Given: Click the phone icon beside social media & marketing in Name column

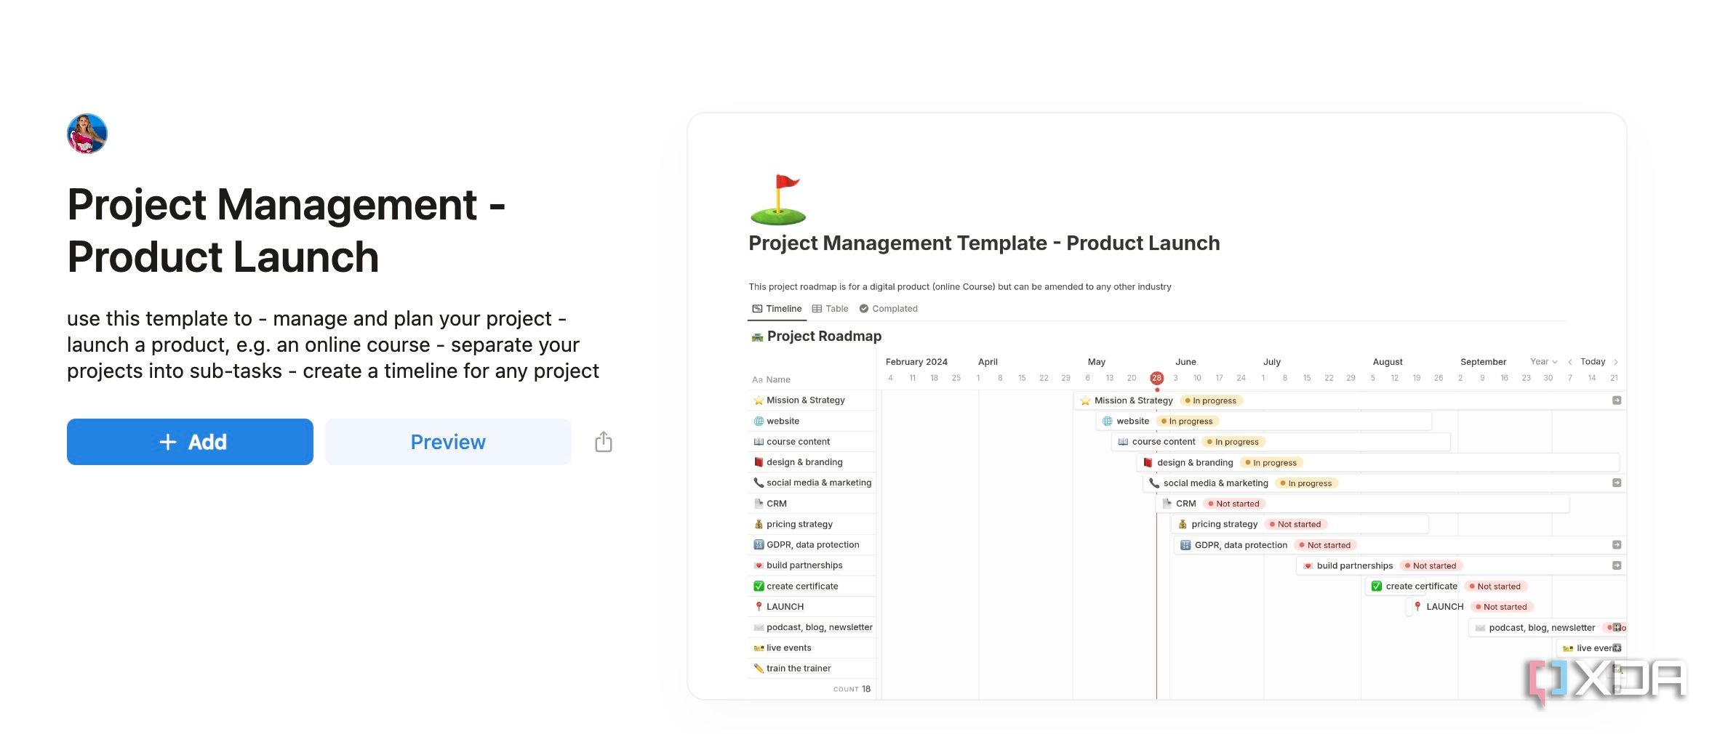Looking at the screenshot, I should (759, 483).
